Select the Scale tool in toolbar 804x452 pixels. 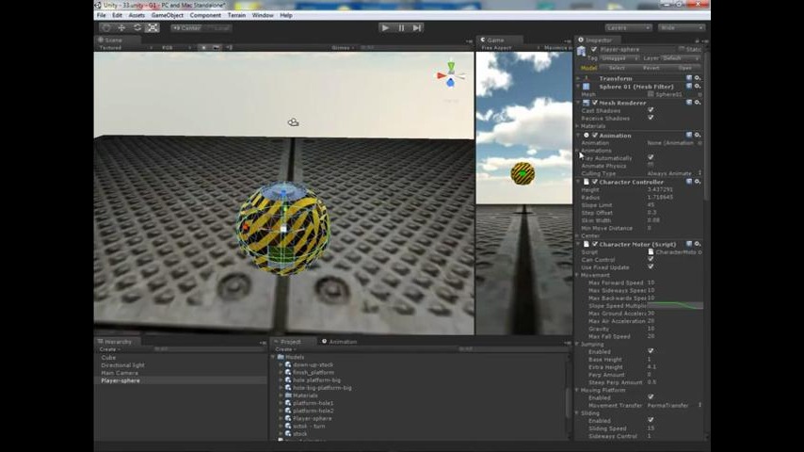(x=153, y=27)
